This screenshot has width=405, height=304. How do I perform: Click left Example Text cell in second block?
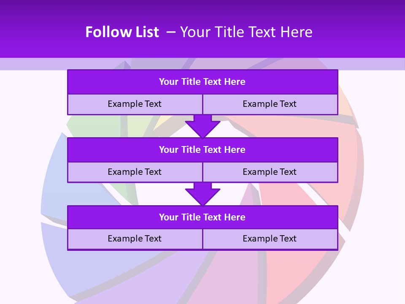[x=135, y=172]
